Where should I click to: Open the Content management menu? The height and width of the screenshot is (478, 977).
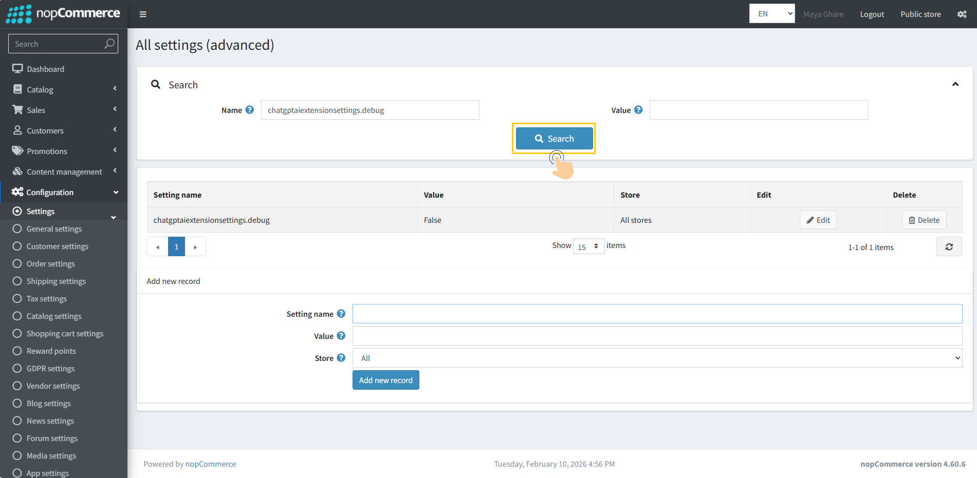pyautogui.click(x=64, y=171)
